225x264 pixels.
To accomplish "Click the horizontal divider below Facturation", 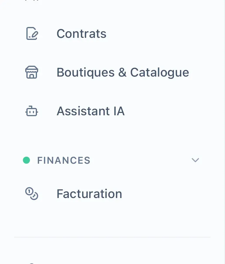I will pyautogui.click(x=112, y=237).
